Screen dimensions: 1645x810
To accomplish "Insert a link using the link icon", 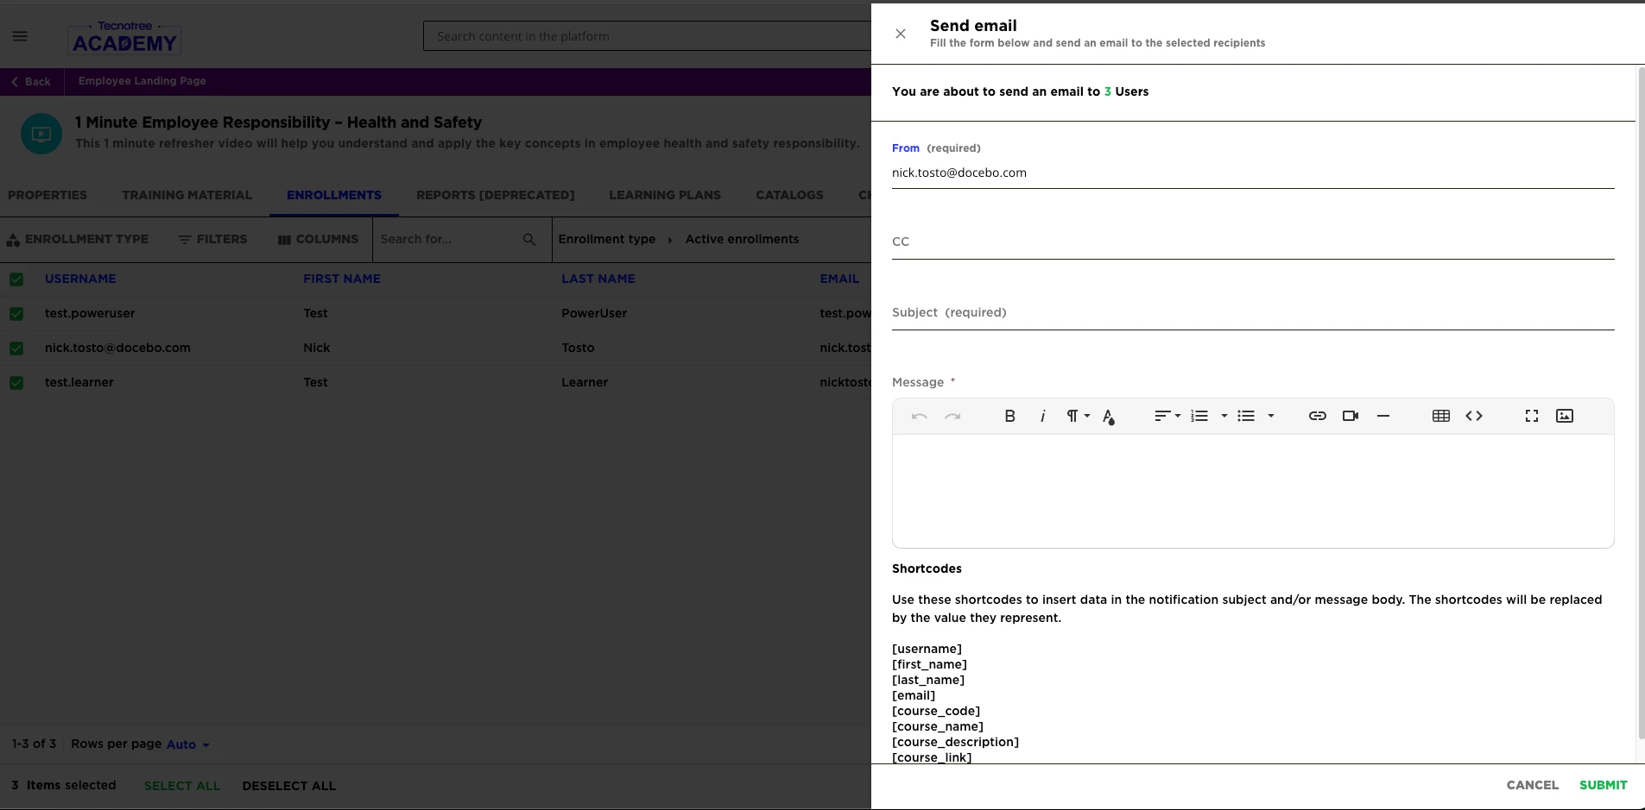I will tap(1317, 416).
